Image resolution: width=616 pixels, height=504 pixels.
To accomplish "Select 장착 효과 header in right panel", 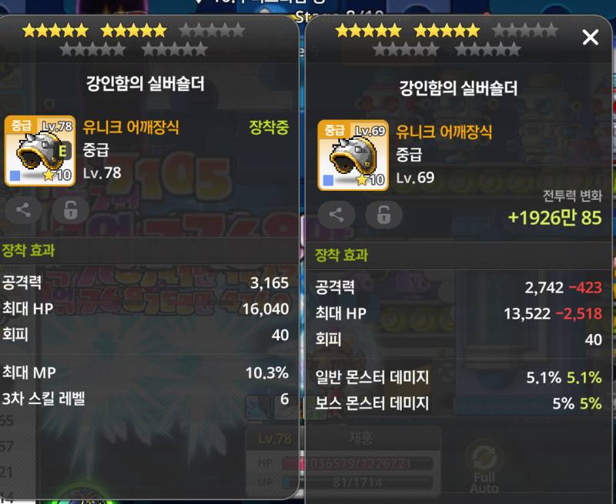I will pyautogui.click(x=341, y=255).
